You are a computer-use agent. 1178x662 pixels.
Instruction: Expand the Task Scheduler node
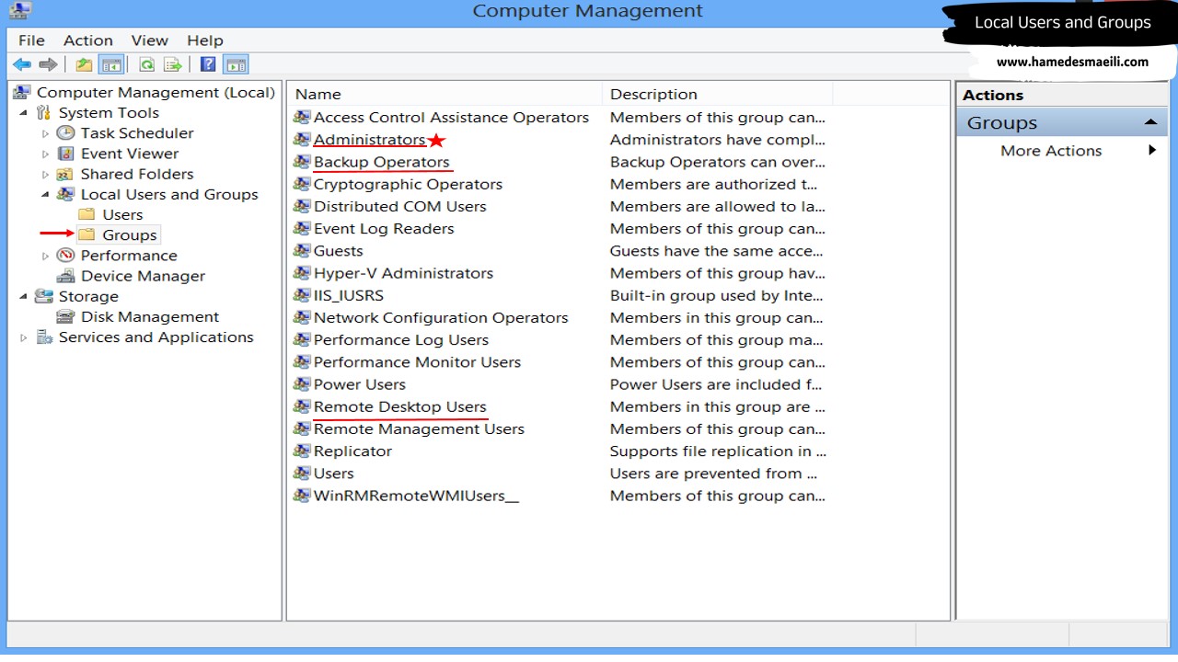45,133
